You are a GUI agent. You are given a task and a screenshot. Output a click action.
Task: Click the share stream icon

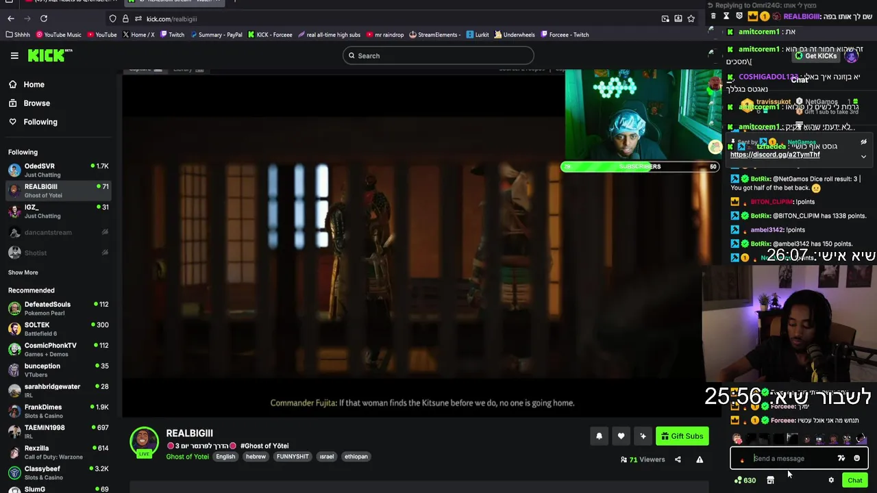click(x=678, y=459)
